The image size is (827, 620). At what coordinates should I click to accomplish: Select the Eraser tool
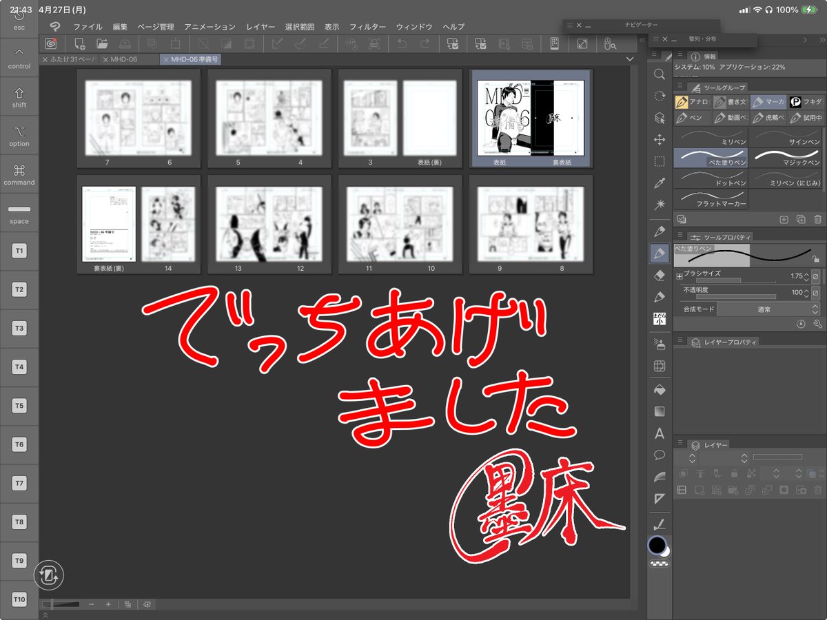coord(660,275)
